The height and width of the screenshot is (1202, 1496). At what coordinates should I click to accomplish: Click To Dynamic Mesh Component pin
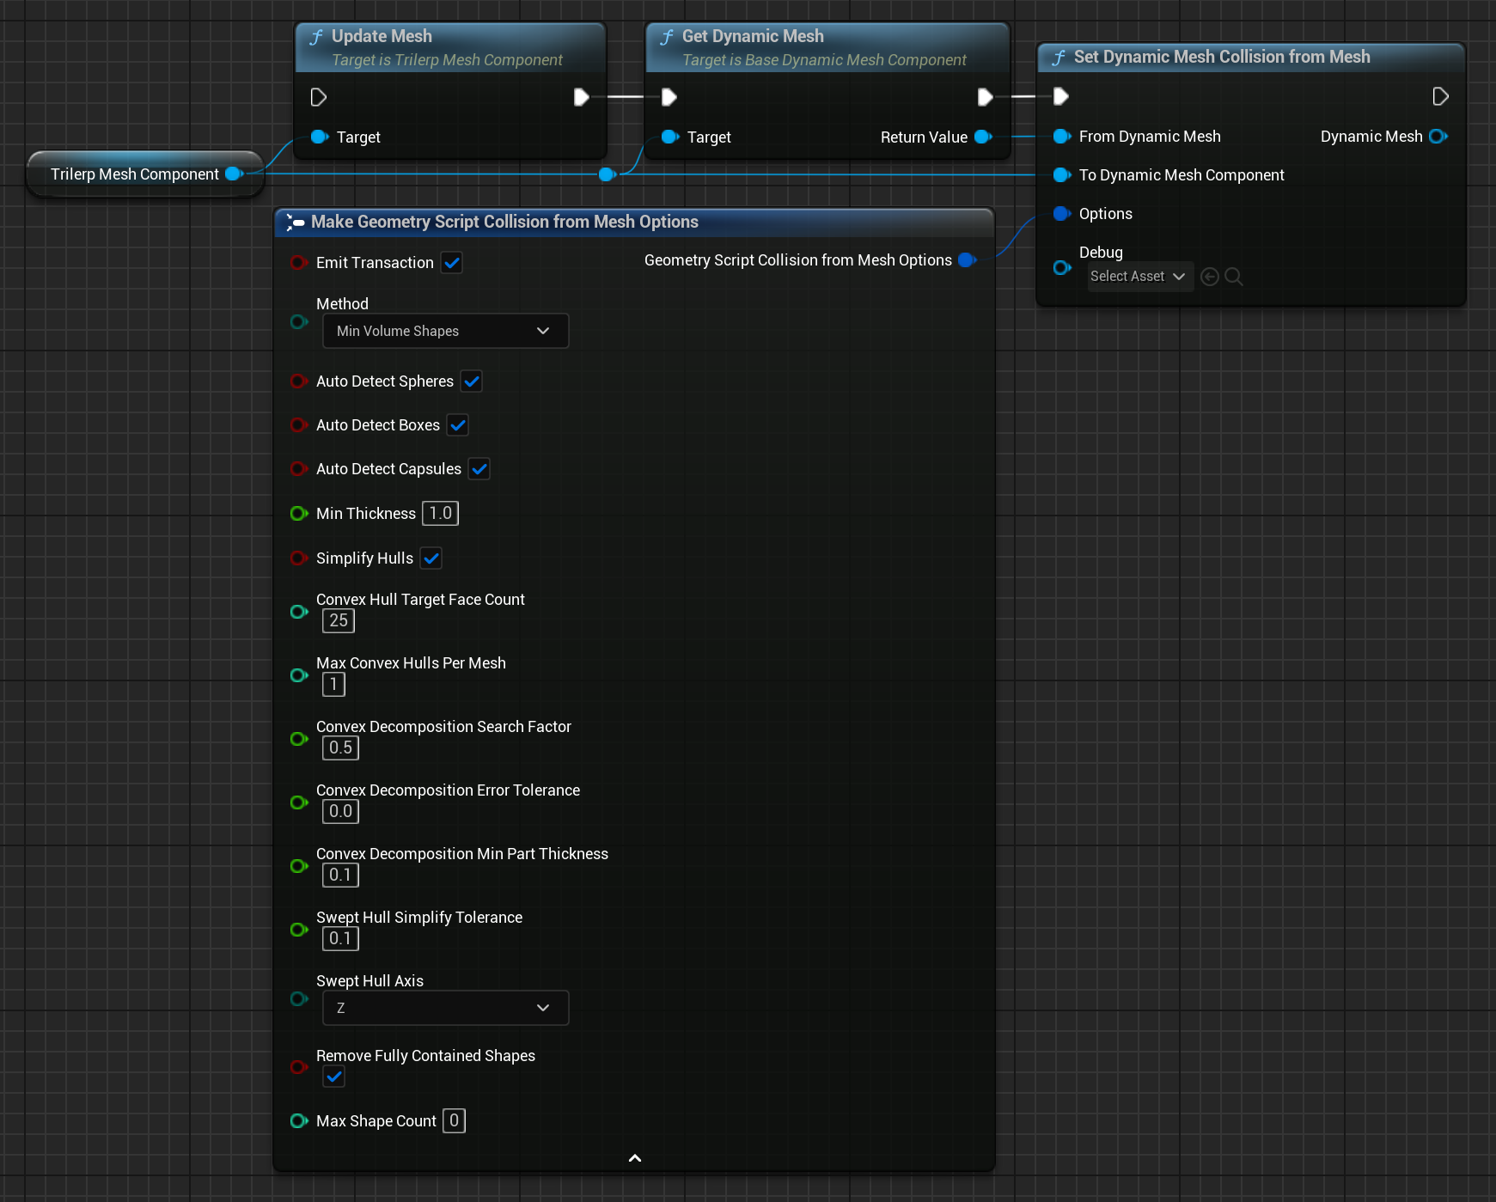click(x=1062, y=174)
